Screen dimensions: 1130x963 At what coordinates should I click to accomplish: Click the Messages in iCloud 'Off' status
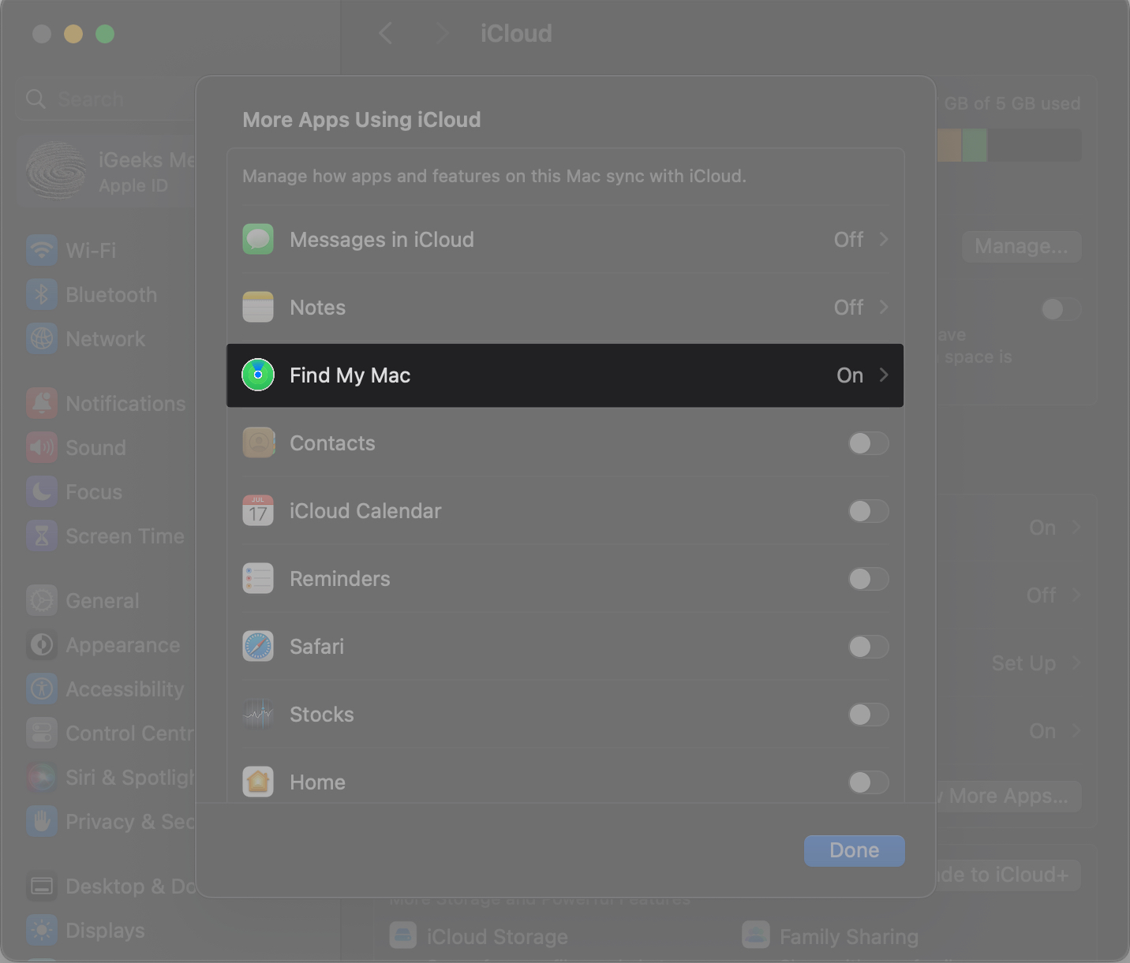click(x=848, y=240)
